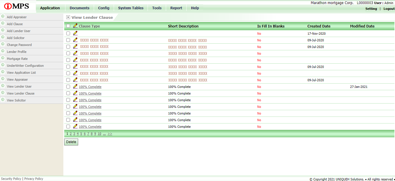Image resolution: width=395 pixels, height=181 pixels.
Task: Collapse the View Lender Clause panel arrow
Action: (68, 17)
